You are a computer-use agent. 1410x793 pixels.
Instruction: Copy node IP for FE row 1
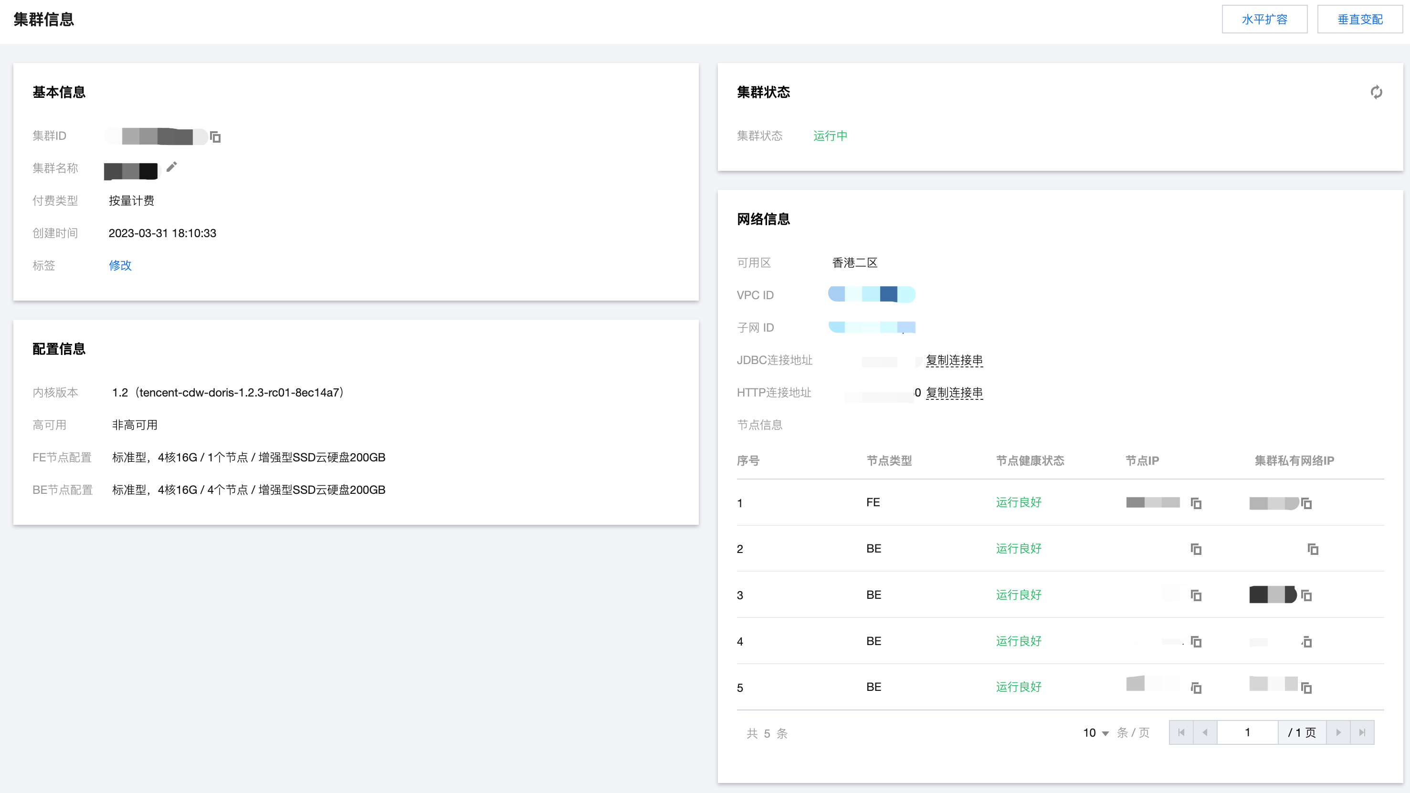point(1196,503)
